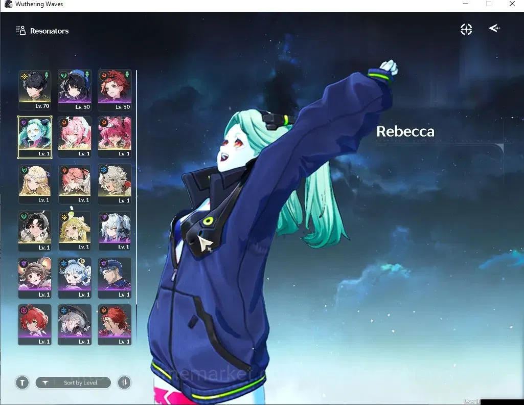Select pink-haired resonator with white creature
The image size is (524, 405).
point(75,184)
